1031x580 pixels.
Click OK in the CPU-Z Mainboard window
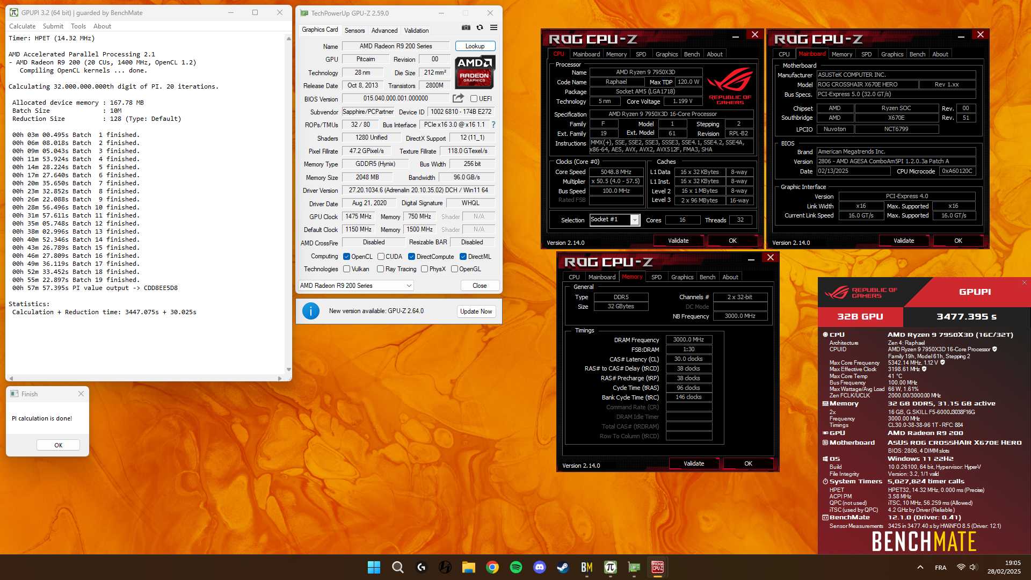pos(958,241)
